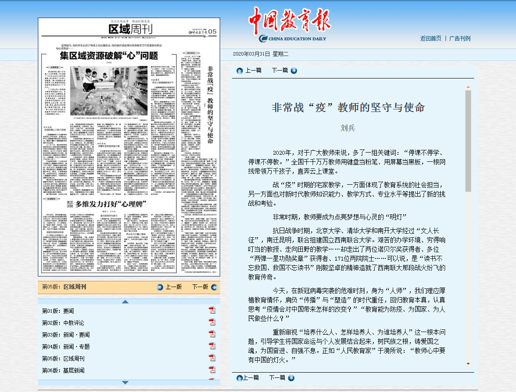Click vertical headline 非常战“疫”教师的坚守与使命 on page image

pyautogui.click(x=210, y=105)
